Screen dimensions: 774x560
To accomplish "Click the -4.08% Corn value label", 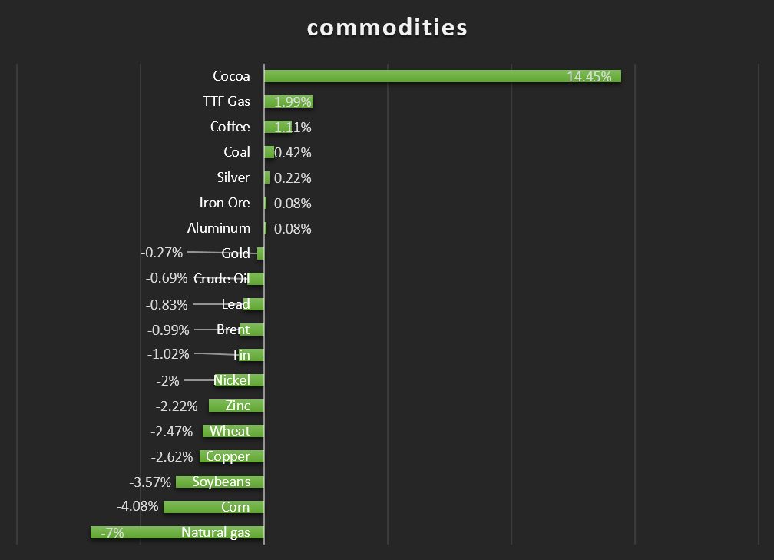I will 137,506.
